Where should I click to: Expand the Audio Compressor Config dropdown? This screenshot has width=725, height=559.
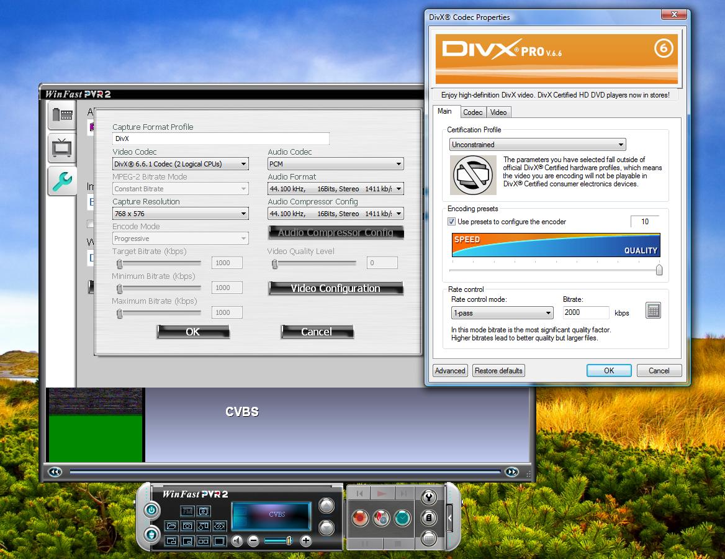[x=336, y=214]
